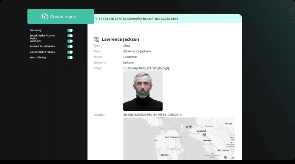Click the interstate shield below Oakland label
The image size is (295, 164).
[204, 135]
